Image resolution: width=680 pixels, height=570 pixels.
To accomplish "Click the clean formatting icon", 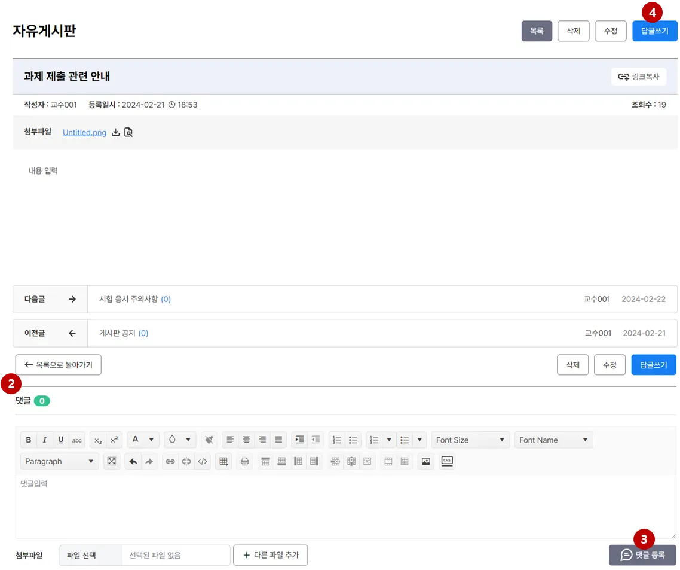I will (209, 440).
